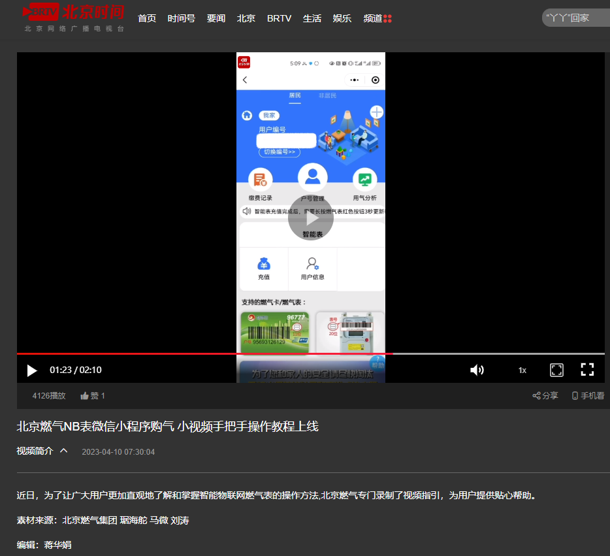Screen dimensions: 610x556
Task: Go to the 生活 section
Action: click(312, 18)
